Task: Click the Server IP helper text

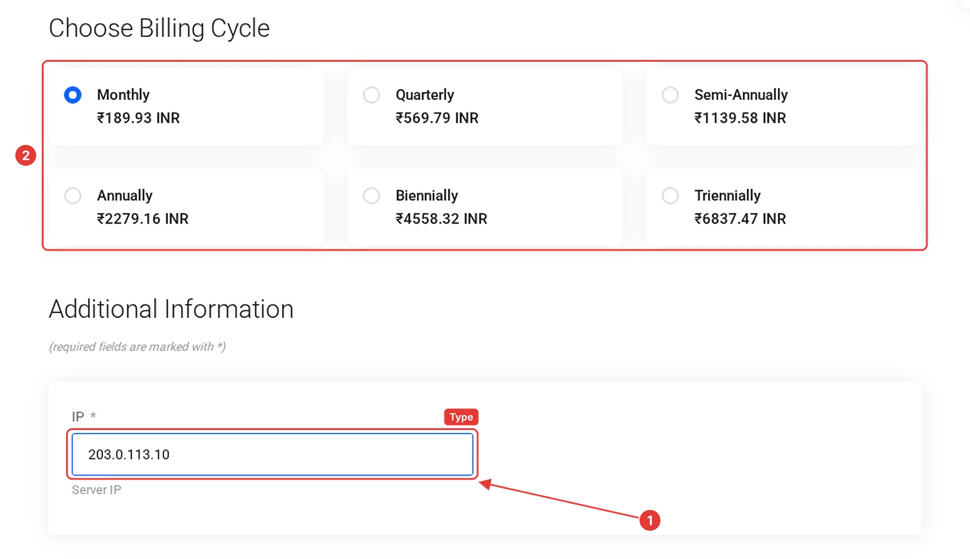Action: (96, 490)
